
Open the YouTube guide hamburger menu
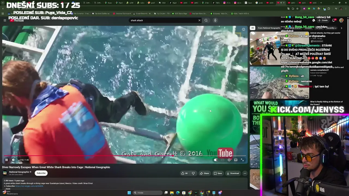(5, 20)
